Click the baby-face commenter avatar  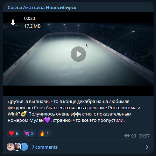[10, 147]
